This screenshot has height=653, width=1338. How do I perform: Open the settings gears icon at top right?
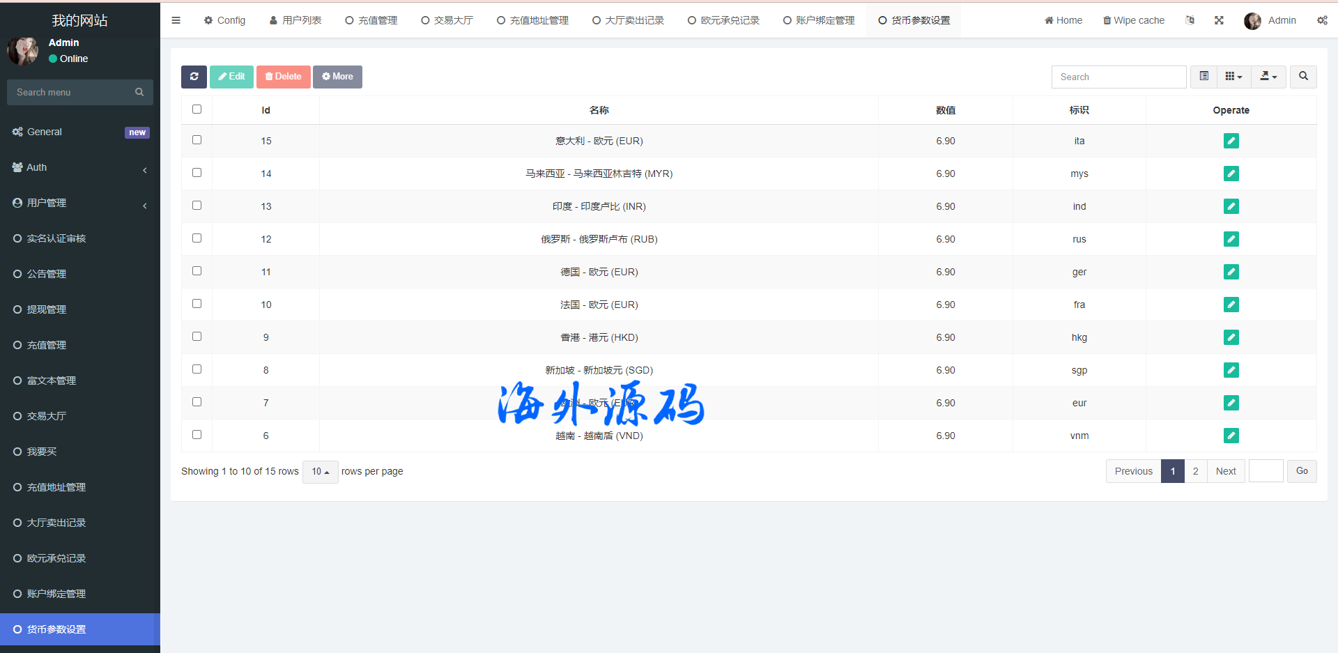click(1322, 20)
